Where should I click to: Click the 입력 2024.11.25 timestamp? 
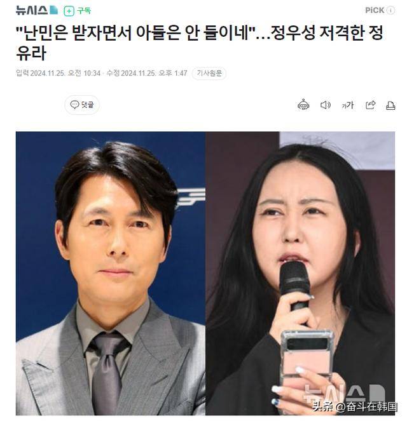[x=58, y=73]
